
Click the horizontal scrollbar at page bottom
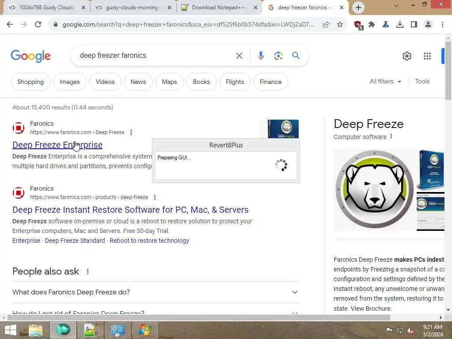tap(199, 318)
